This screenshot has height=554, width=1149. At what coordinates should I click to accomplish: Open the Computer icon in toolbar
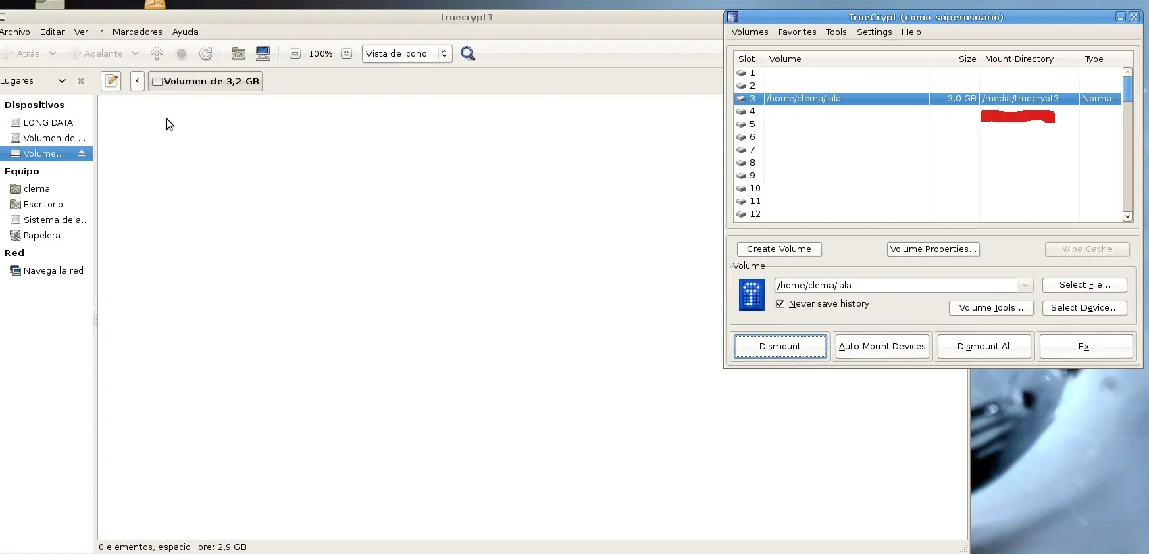pos(263,53)
